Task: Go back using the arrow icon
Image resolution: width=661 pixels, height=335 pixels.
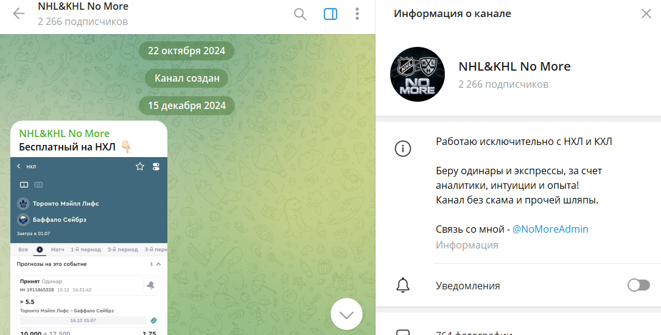Action: pos(19,13)
